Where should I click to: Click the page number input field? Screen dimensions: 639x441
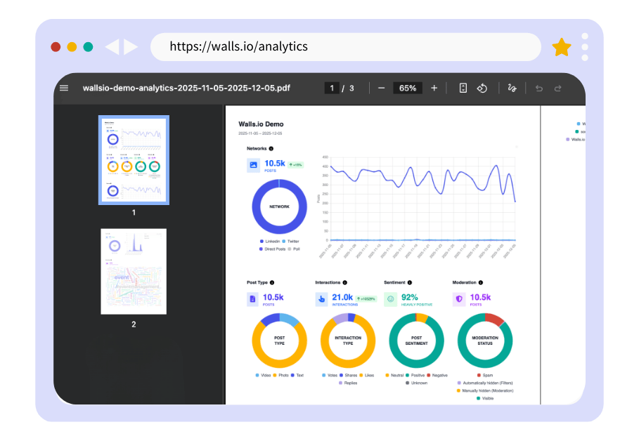tap(331, 88)
